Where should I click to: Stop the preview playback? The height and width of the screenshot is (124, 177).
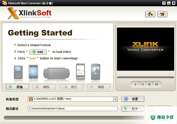pos(149,84)
